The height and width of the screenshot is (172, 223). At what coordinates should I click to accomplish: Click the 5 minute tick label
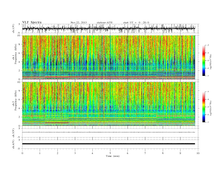point(110,153)
